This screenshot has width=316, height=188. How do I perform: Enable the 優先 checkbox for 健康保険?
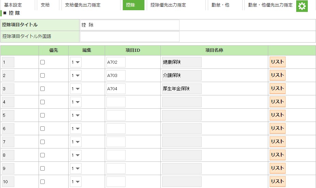coord(42,62)
